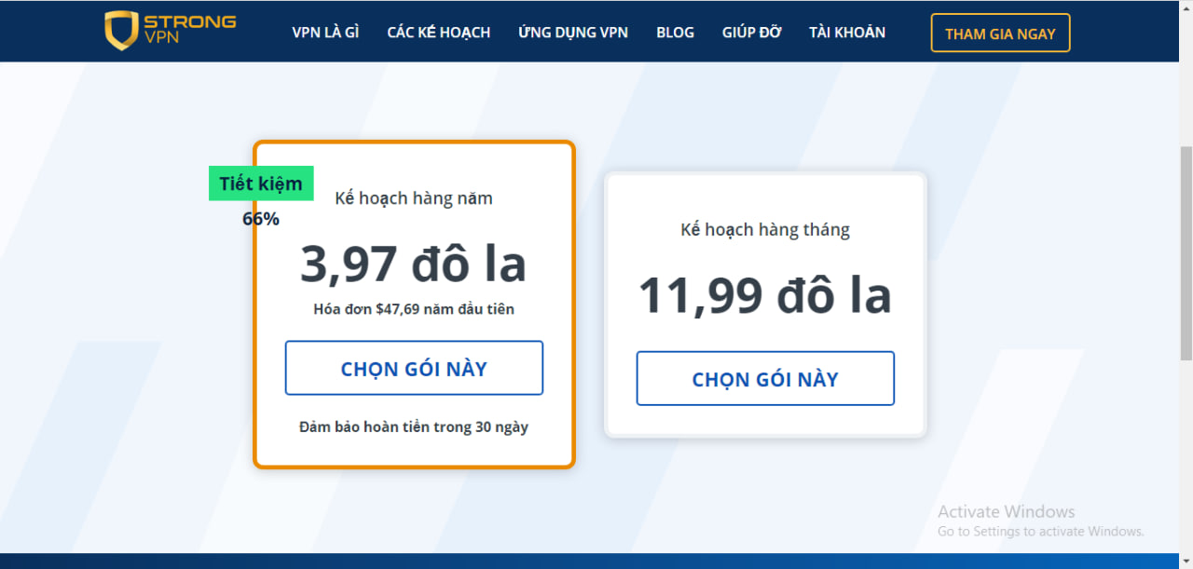
Task: Choose the monthly plan with CHỌN GÓI NÀY
Action: [x=764, y=378]
